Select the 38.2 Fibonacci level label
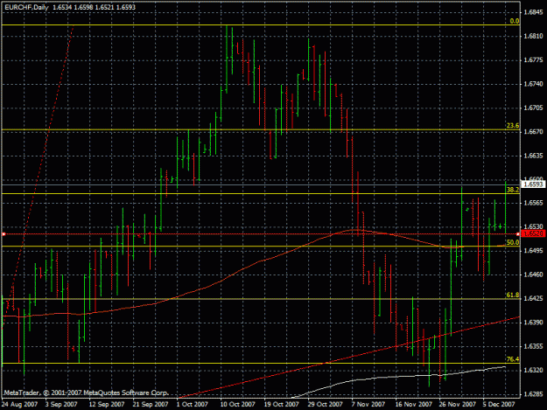547x410 pixels. tap(513, 190)
